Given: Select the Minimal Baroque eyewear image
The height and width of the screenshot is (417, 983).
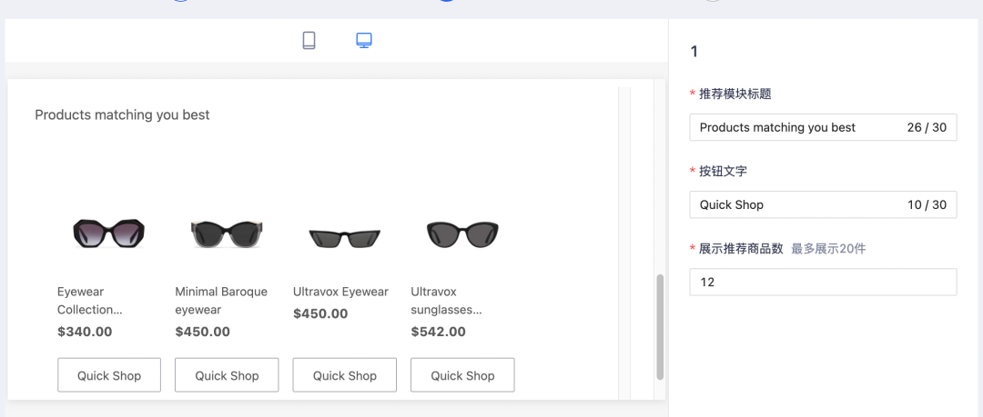Looking at the screenshot, I should [227, 234].
